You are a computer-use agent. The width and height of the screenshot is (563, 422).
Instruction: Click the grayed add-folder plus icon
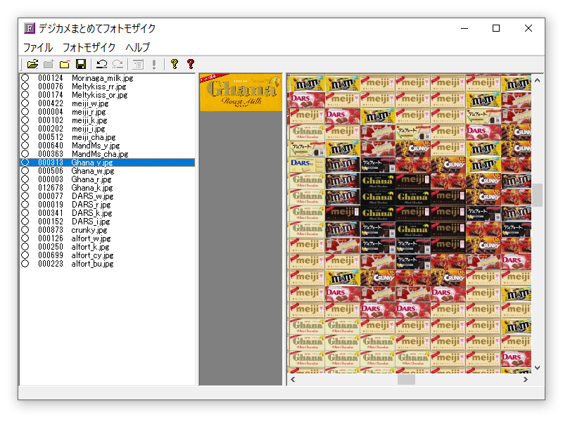tap(49, 64)
